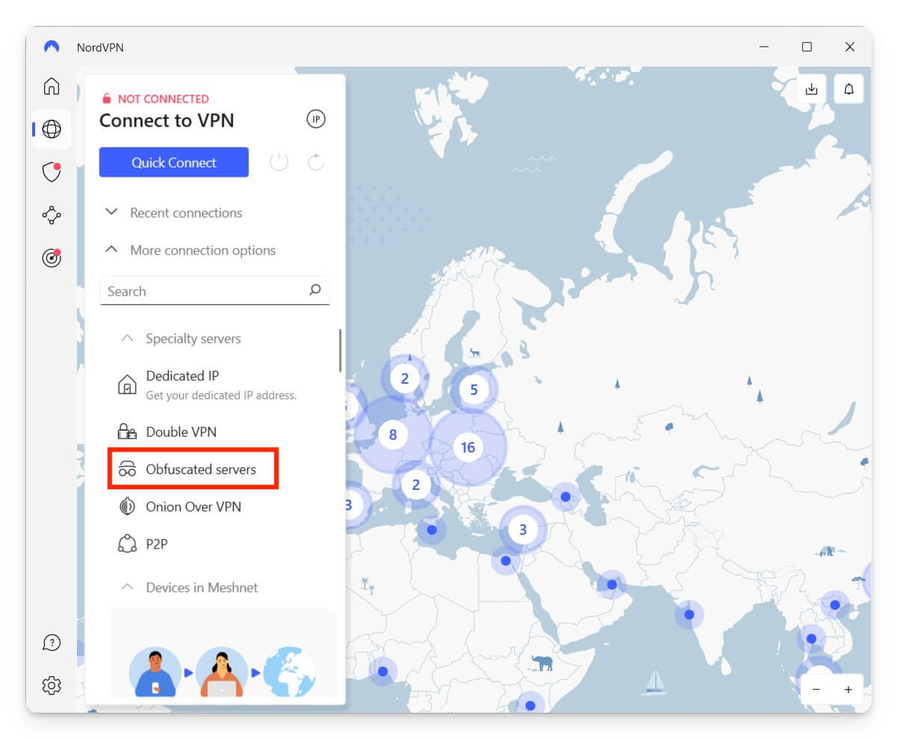Select the globe VPN map icon

point(52,129)
